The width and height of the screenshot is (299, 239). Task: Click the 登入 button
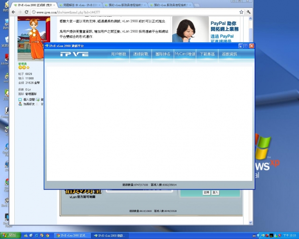click(215, 192)
